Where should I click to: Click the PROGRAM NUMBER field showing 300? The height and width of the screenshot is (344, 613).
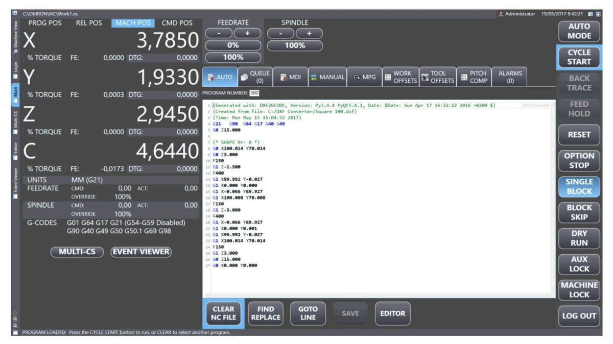coord(254,93)
